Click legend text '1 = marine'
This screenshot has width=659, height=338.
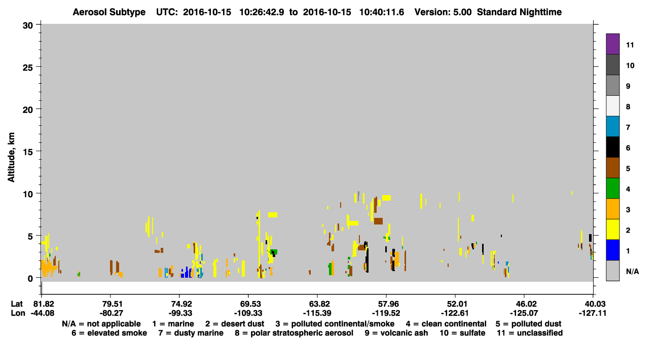[173, 324]
